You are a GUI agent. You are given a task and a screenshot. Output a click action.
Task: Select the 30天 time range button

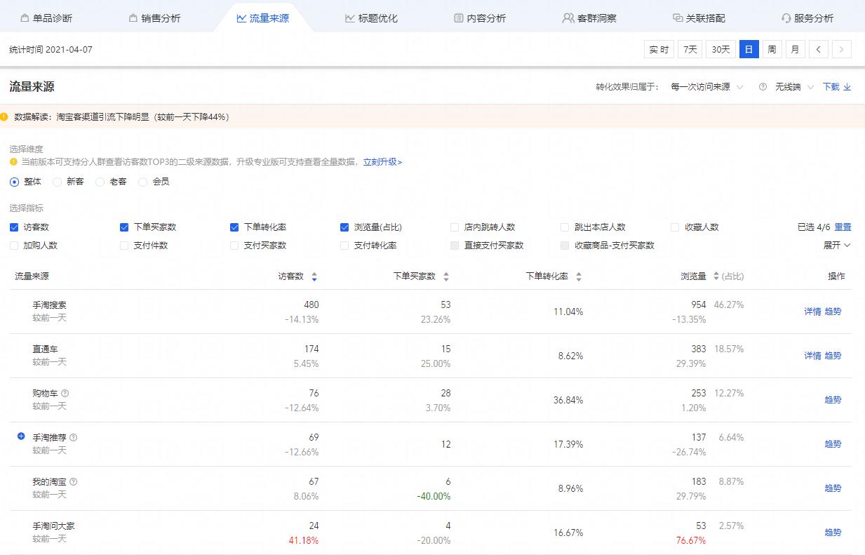tap(720, 49)
